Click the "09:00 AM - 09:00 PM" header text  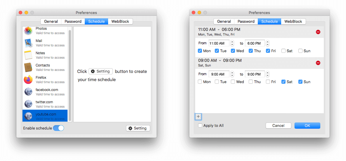tap(220, 60)
